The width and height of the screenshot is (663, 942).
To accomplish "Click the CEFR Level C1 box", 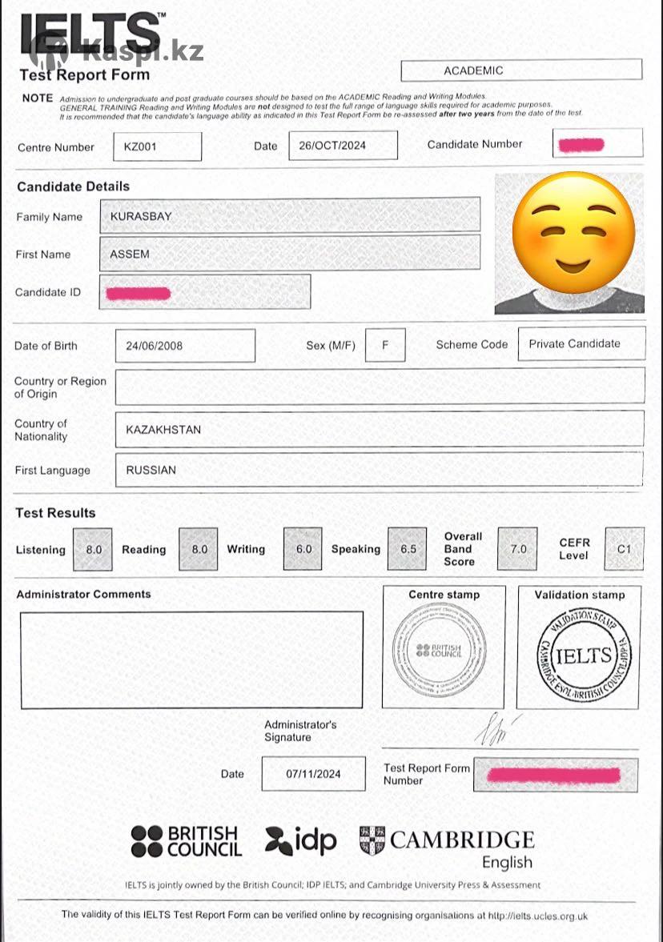I will point(624,549).
